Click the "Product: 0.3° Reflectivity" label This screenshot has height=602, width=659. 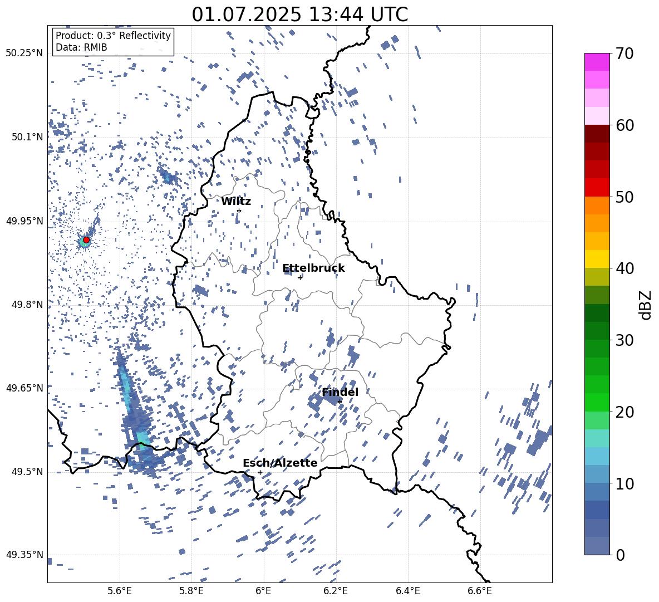[x=113, y=36]
